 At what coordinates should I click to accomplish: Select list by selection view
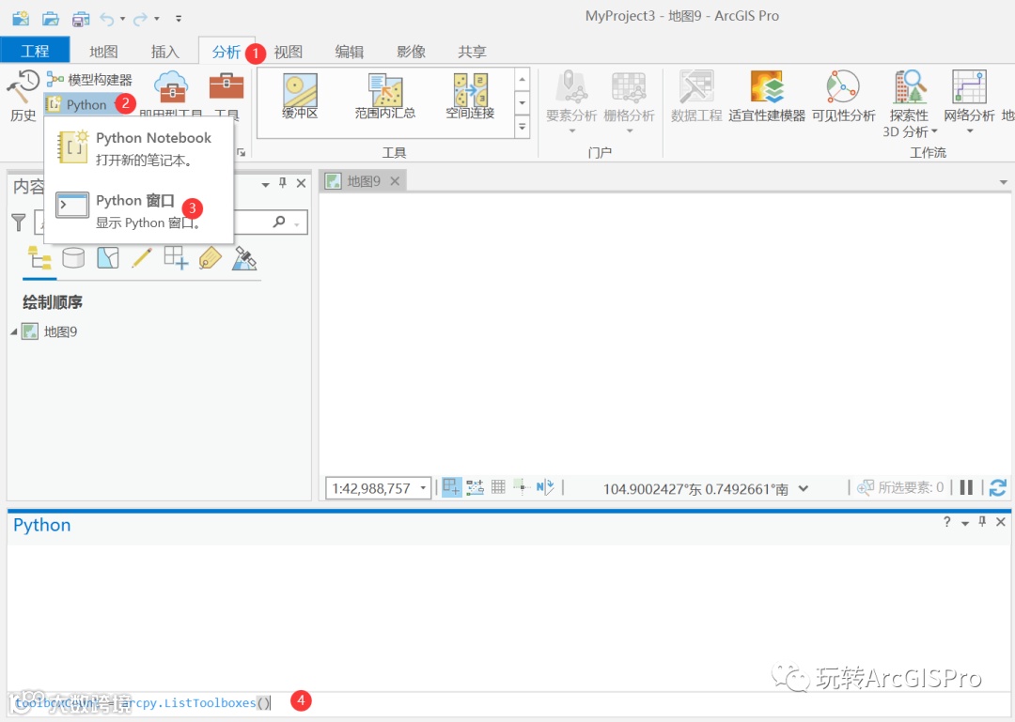[107, 258]
